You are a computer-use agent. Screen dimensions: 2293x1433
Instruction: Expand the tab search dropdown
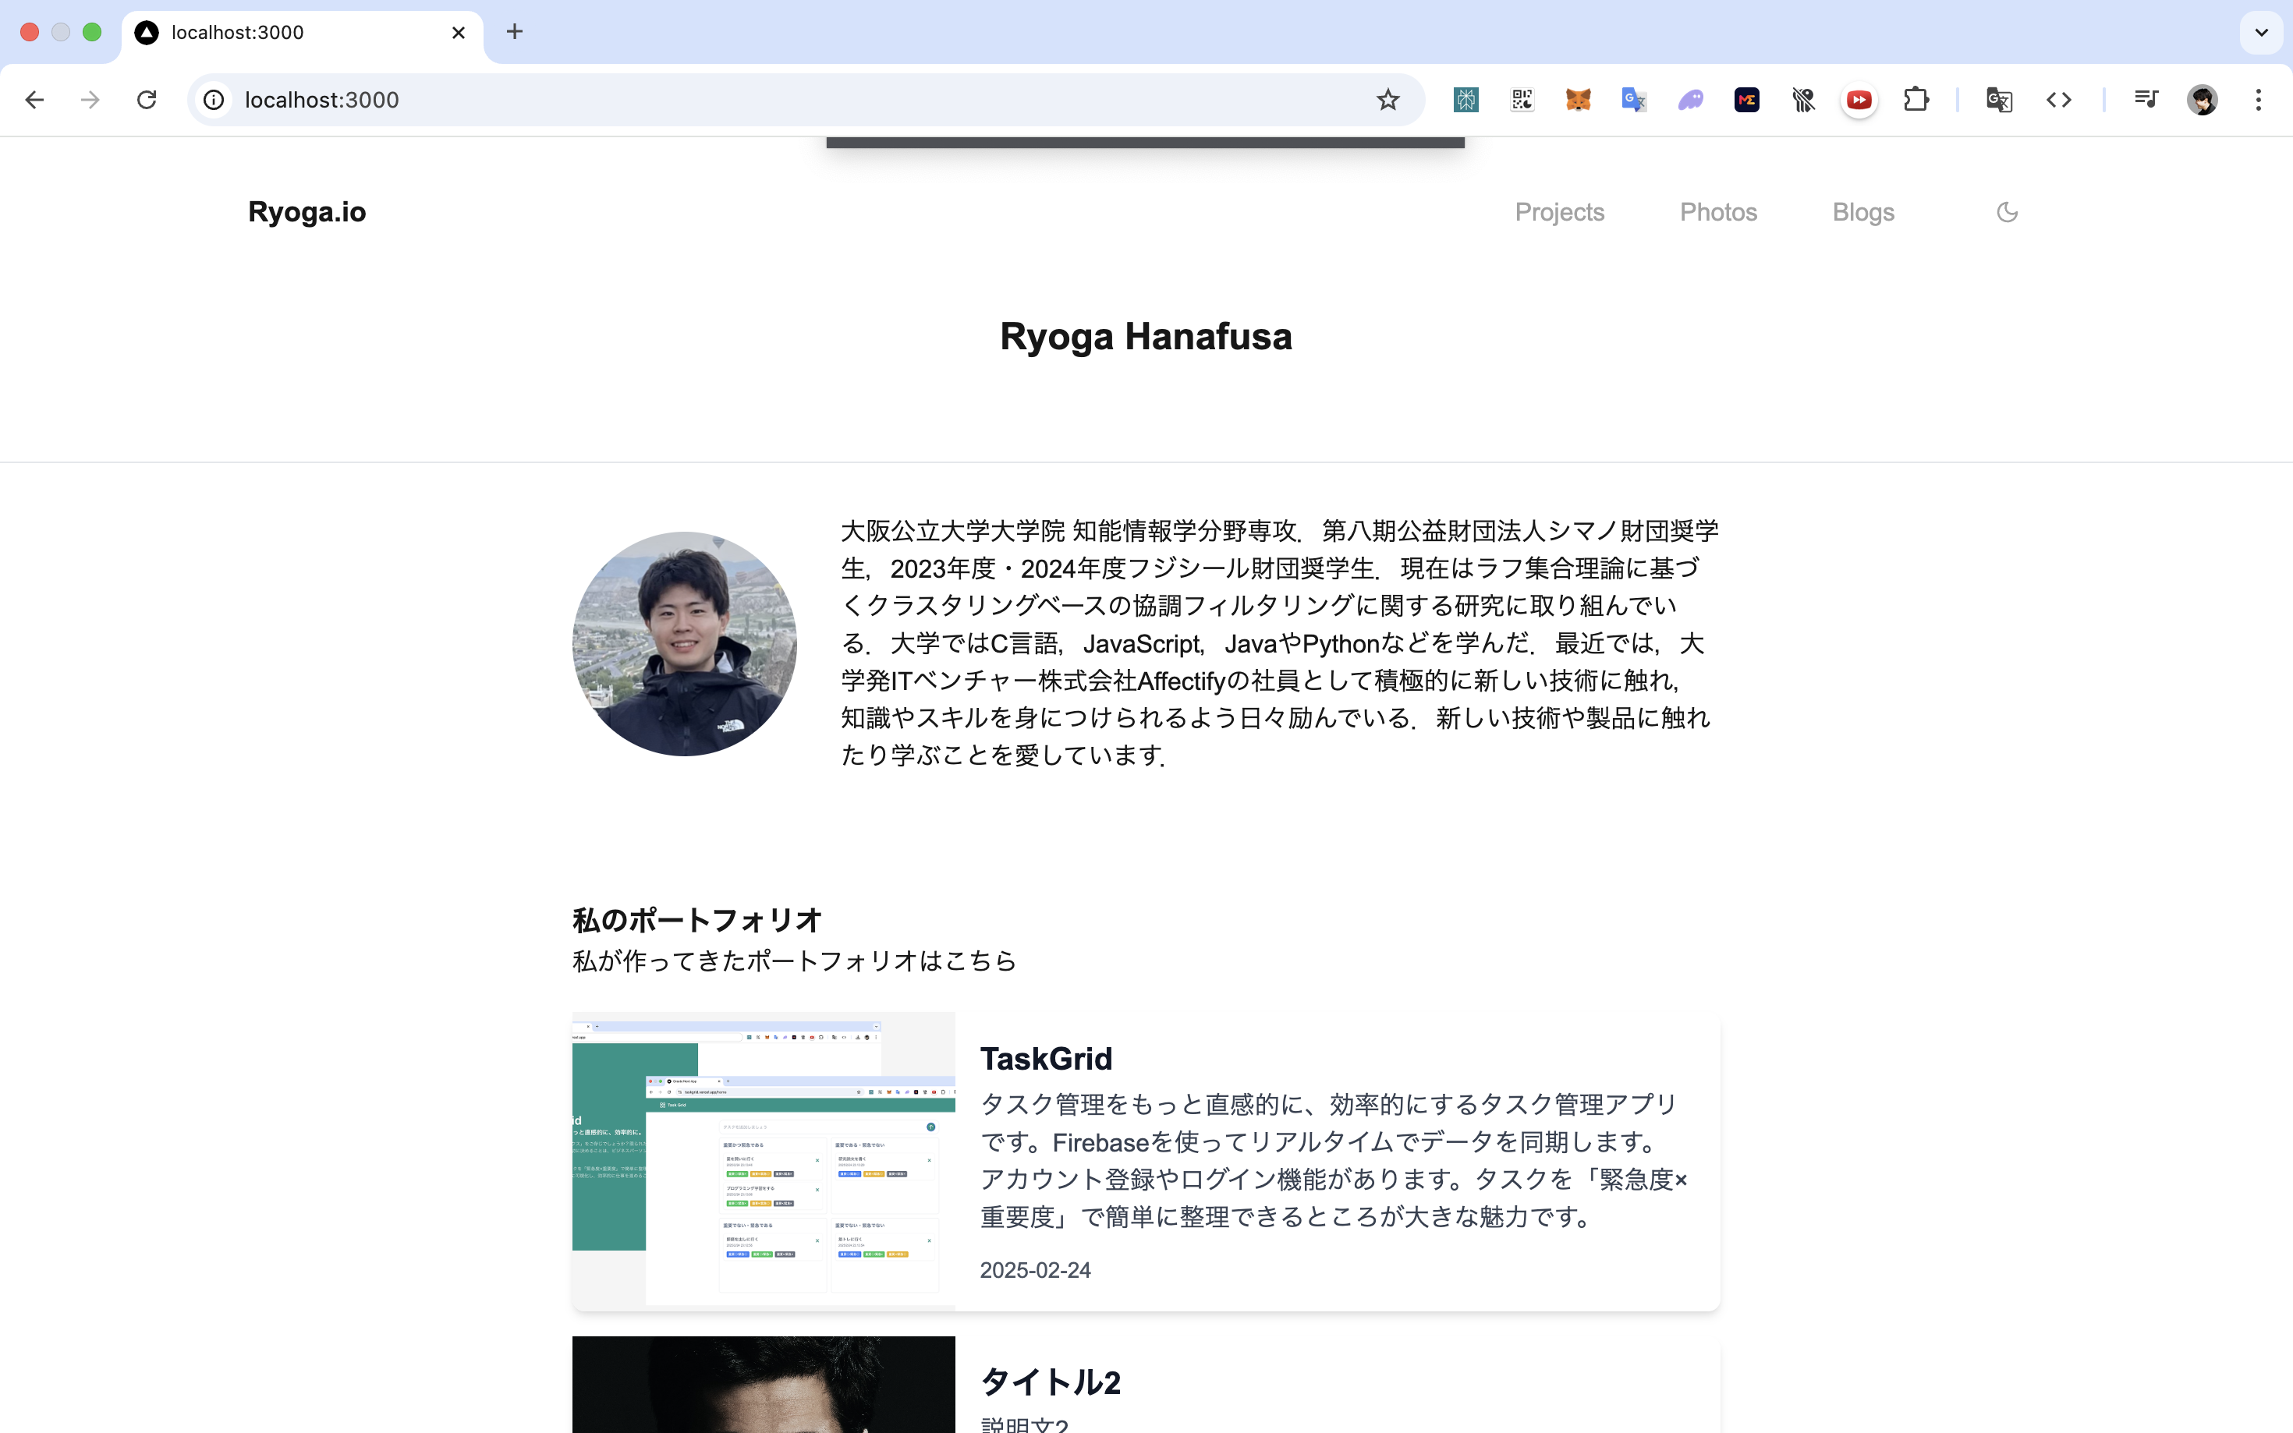click(2261, 34)
